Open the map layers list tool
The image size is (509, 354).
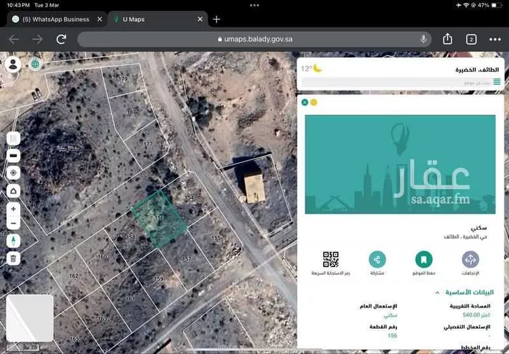pos(14,139)
